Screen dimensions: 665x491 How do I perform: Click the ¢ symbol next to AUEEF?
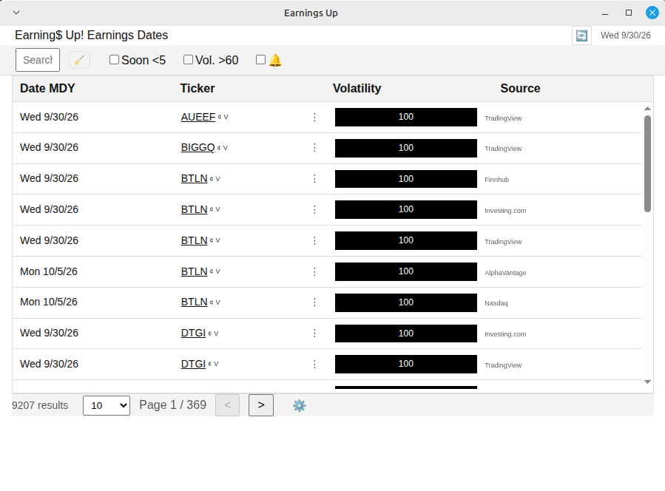click(x=220, y=117)
